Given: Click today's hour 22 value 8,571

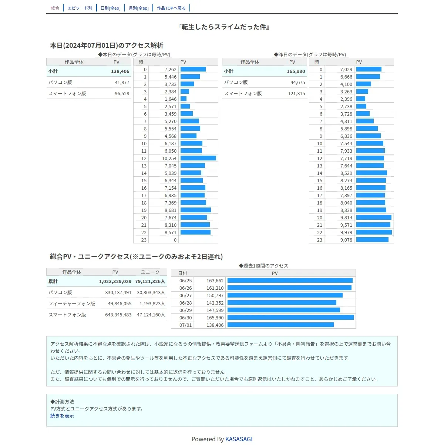Looking at the screenshot, I should (x=171, y=232).
